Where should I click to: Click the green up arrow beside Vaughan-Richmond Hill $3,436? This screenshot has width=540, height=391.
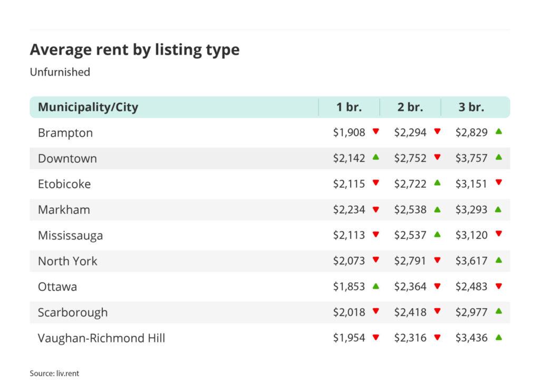498,337
